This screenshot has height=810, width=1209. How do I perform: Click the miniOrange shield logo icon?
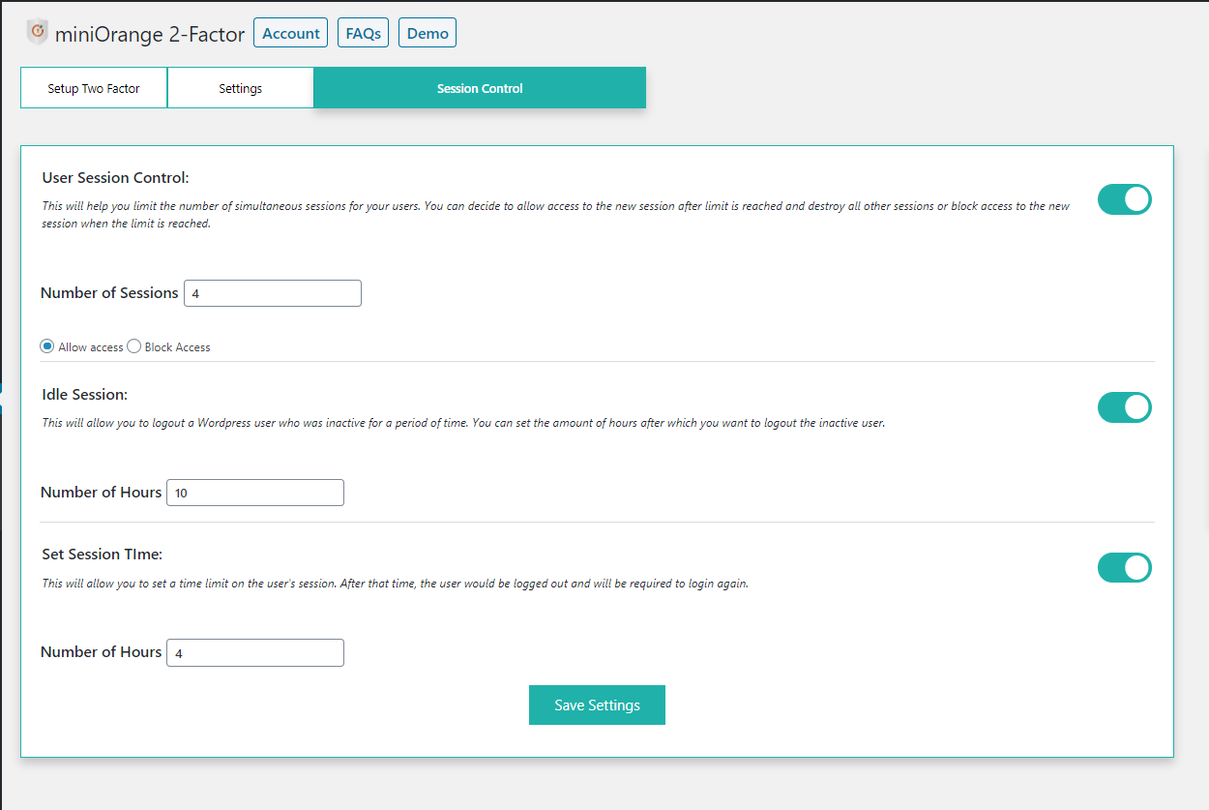[x=37, y=32]
